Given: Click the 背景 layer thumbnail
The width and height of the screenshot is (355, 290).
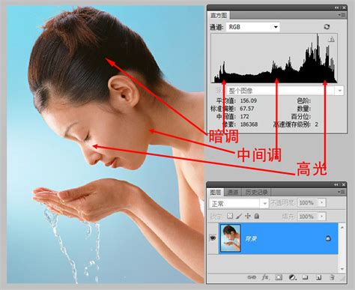Looking at the screenshot, I should pyautogui.click(x=230, y=238).
